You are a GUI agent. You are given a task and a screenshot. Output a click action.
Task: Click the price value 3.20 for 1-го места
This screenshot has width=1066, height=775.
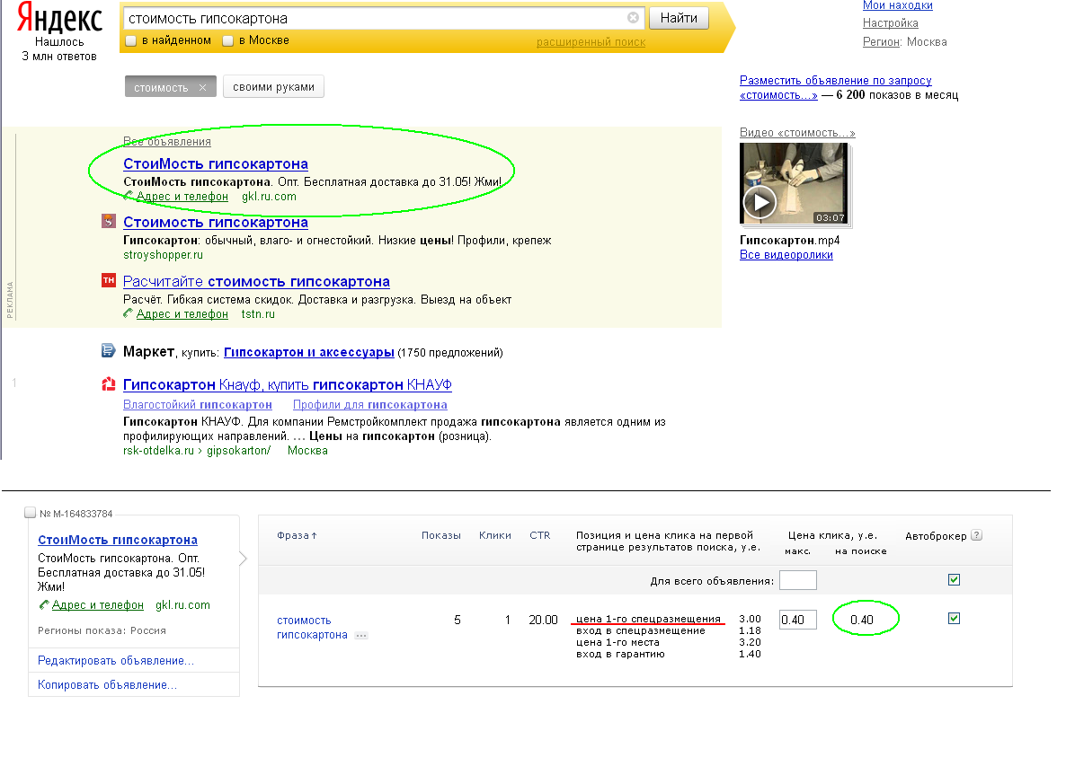tap(750, 642)
